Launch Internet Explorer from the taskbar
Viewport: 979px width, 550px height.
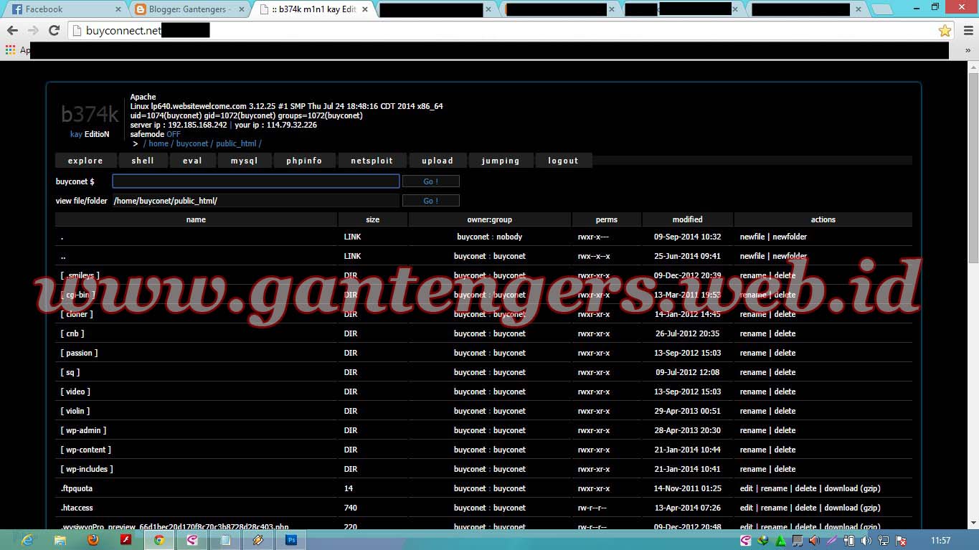[x=27, y=539]
